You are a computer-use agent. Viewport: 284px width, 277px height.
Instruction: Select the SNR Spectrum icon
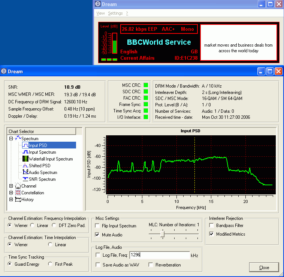pyautogui.click(x=25, y=179)
